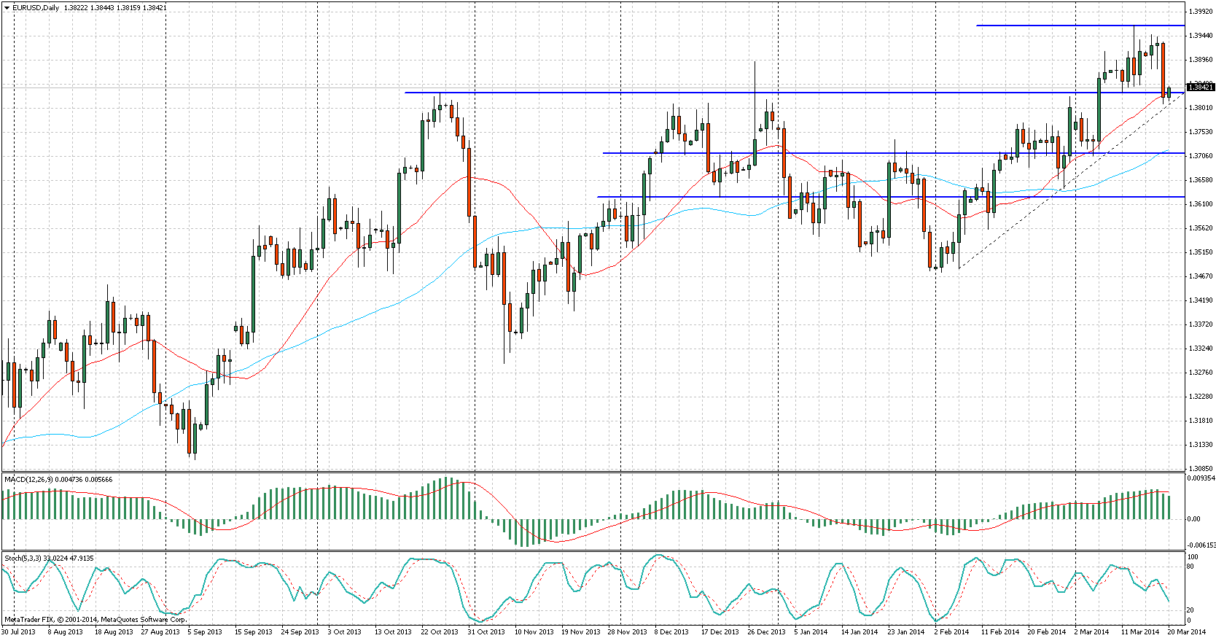Click the EURUSD,Daily chart title text
Viewport: 1216px width, 638px height.
point(36,8)
